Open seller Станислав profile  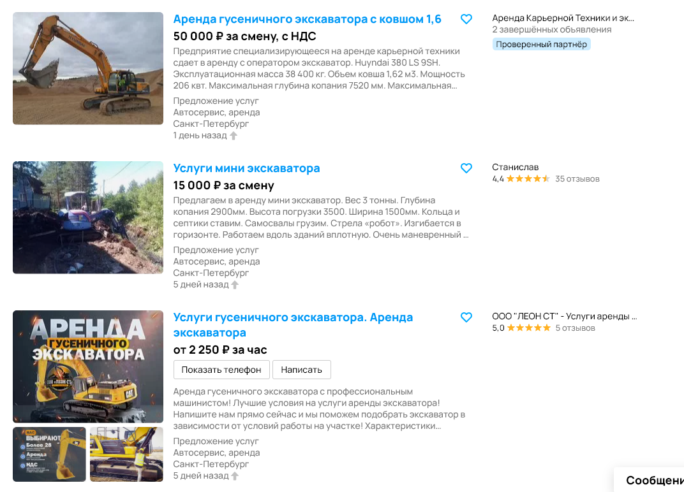[x=515, y=167]
